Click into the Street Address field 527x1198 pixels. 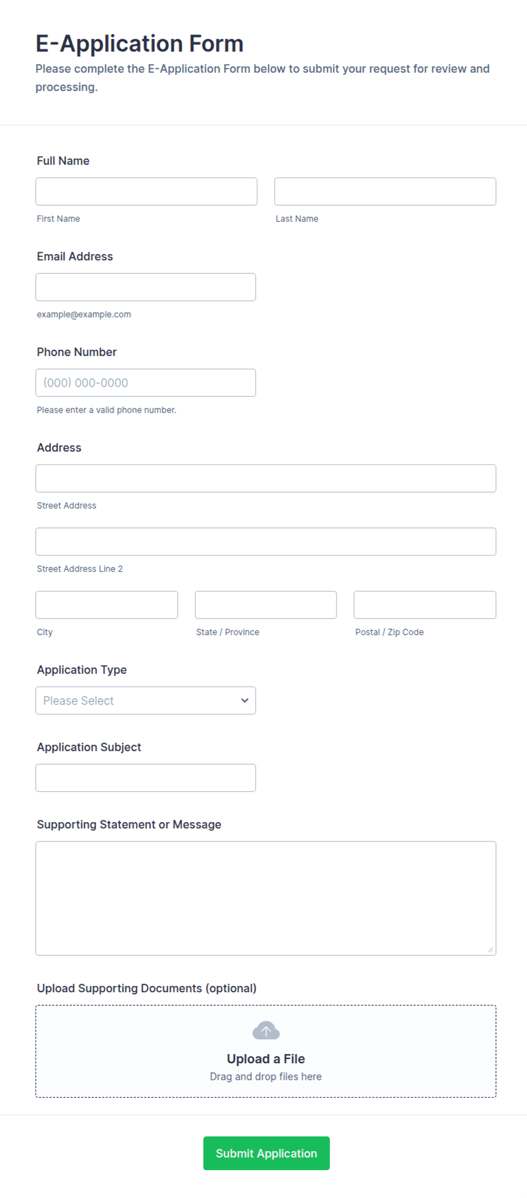tap(266, 479)
